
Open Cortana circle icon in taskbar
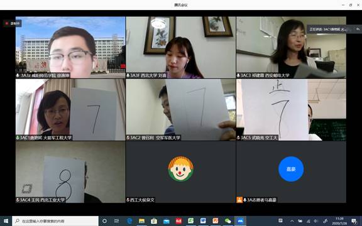click(104, 221)
